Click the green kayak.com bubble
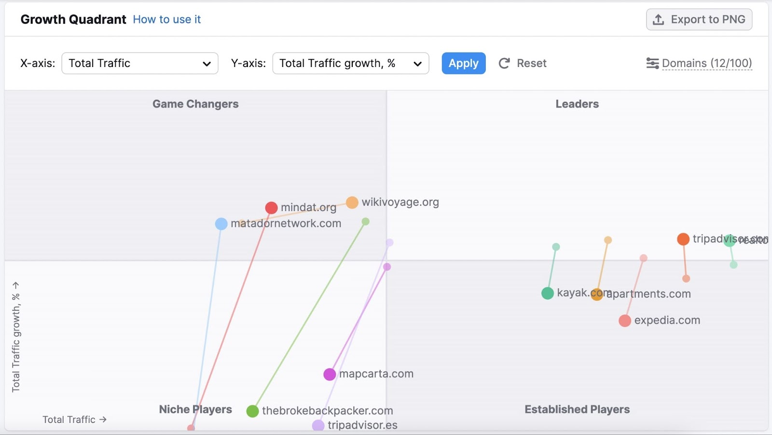The width and height of the screenshot is (772, 435). click(x=548, y=293)
